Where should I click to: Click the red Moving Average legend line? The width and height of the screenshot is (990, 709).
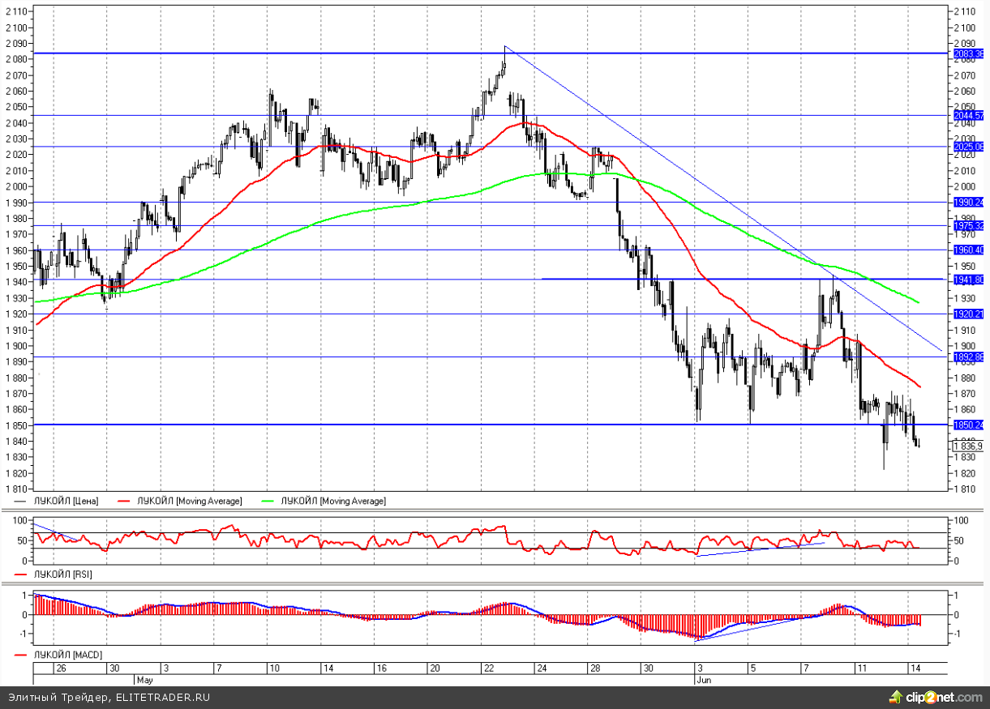point(125,502)
